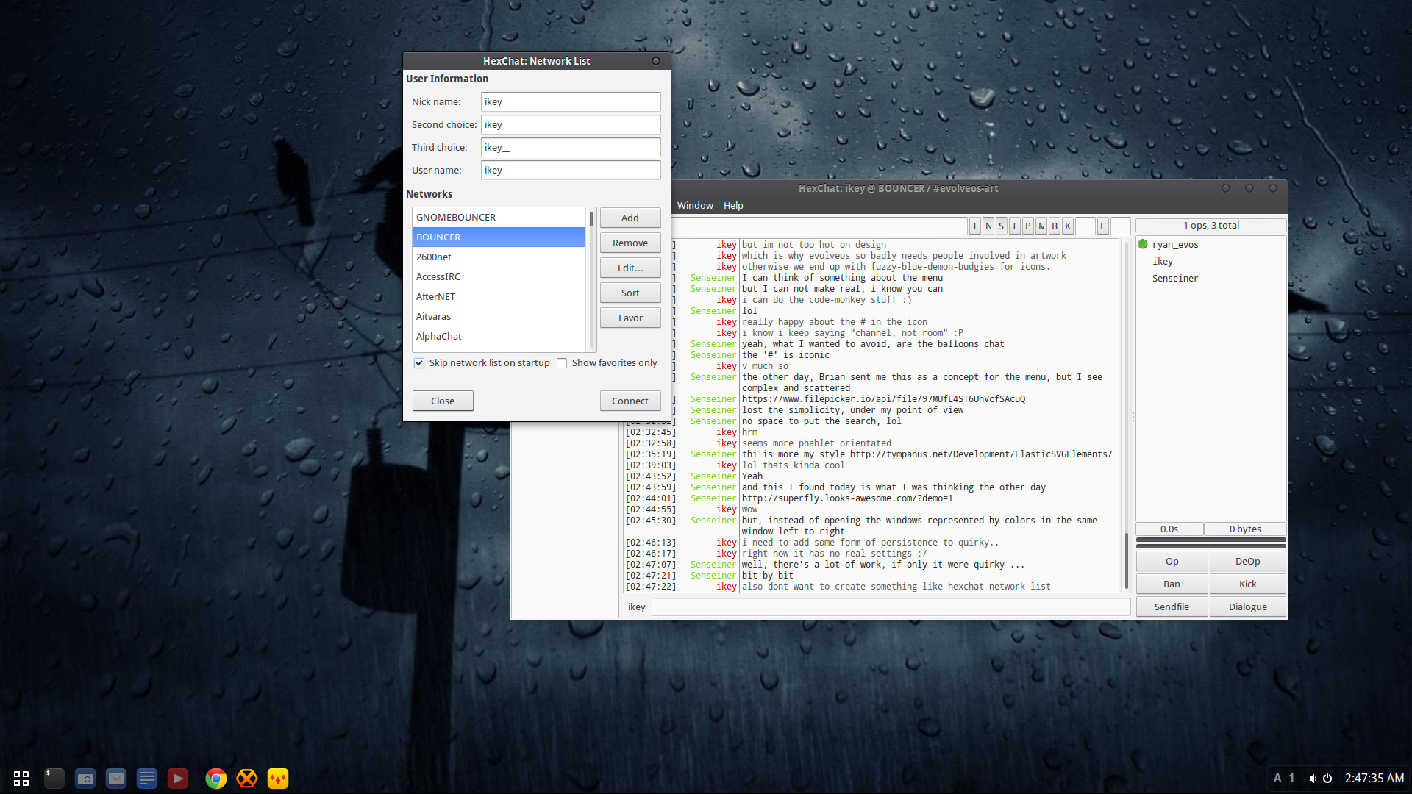This screenshot has width=1412, height=794.
Task: Open the power menu icon in the tray
Action: coord(1327,778)
